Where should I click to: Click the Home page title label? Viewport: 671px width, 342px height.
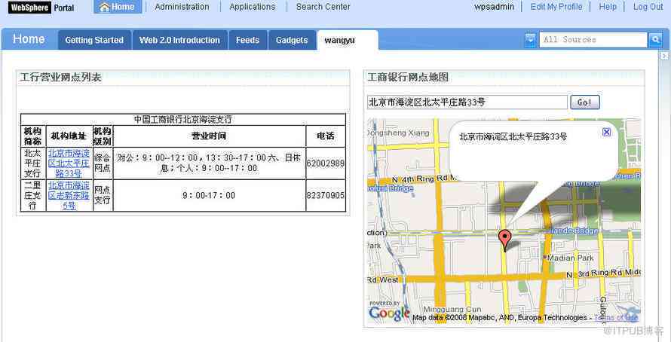pos(29,39)
